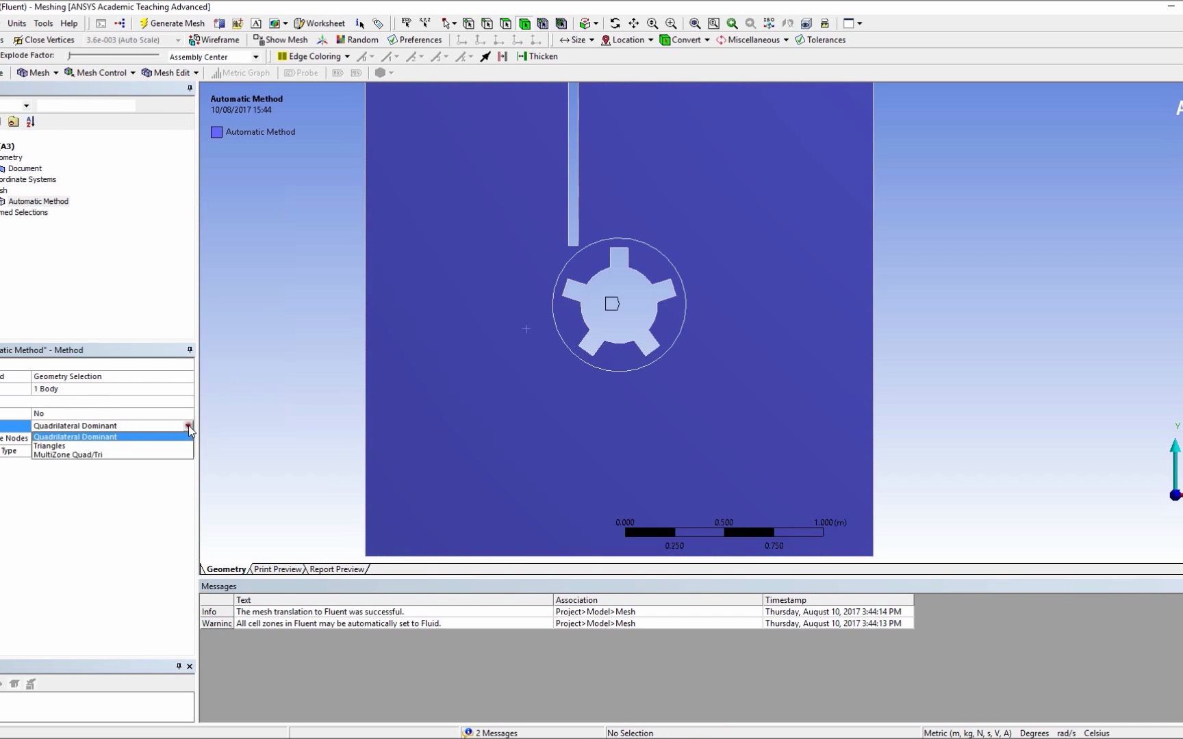Select Triangles in the method list
This screenshot has height=739, width=1183.
pos(49,445)
